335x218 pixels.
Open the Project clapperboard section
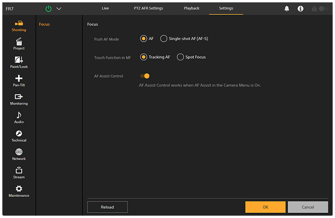pyautogui.click(x=19, y=44)
